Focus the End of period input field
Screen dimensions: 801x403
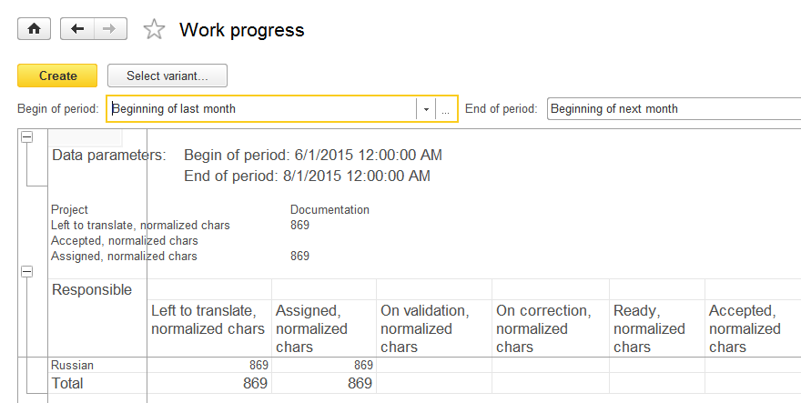pyautogui.click(x=674, y=109)
